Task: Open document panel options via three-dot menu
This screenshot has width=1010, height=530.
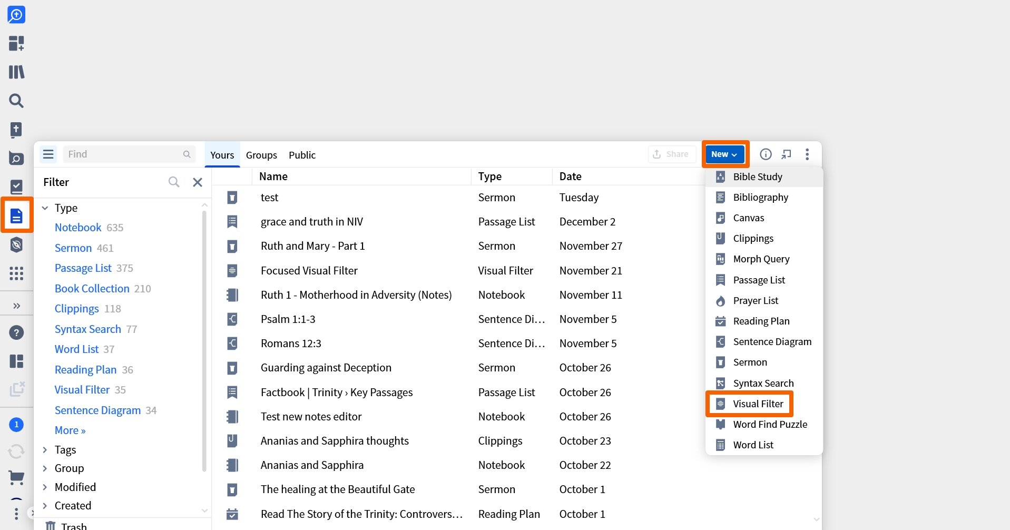Action: 808,154
